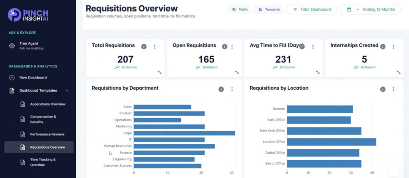
Task: Toggle the Public visibility badge
Action: (240, 10)
